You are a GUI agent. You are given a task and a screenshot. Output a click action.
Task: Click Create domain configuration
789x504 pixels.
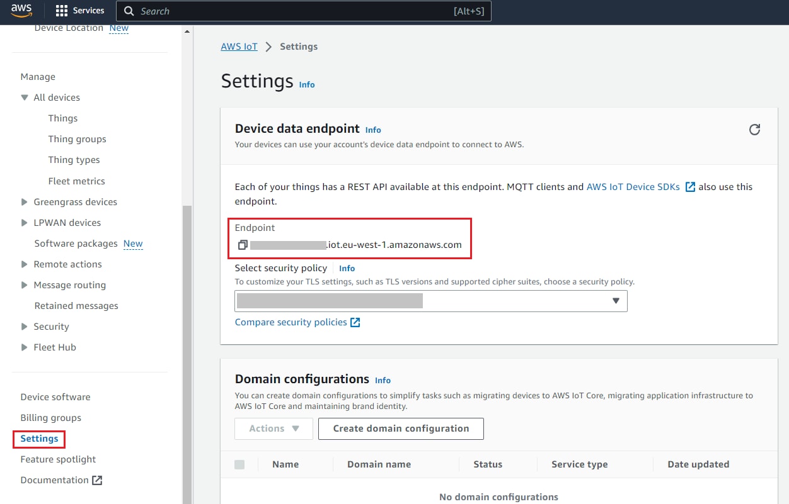click(401, 428)
